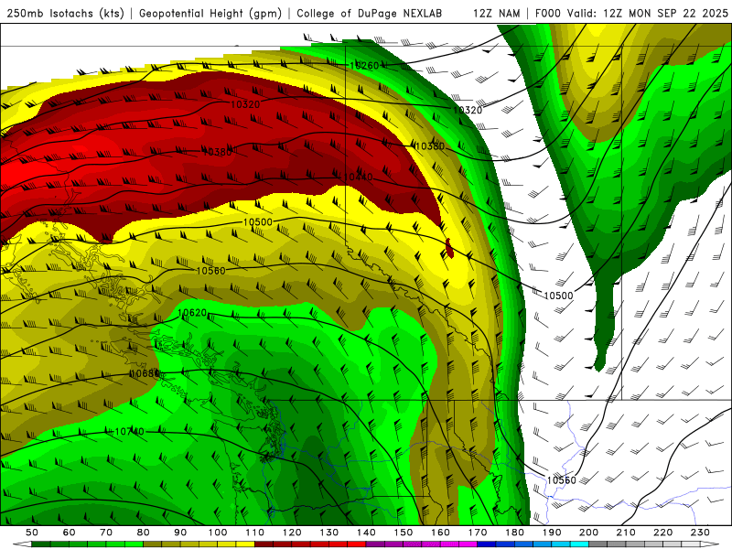
Task: Click the 10320 contour label inside the dark red jet
Action: (245, 104)
